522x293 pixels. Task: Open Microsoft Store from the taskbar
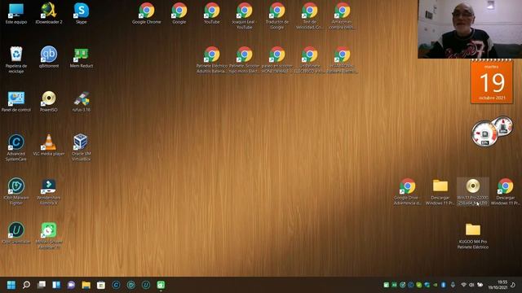(x=101, y=285)
